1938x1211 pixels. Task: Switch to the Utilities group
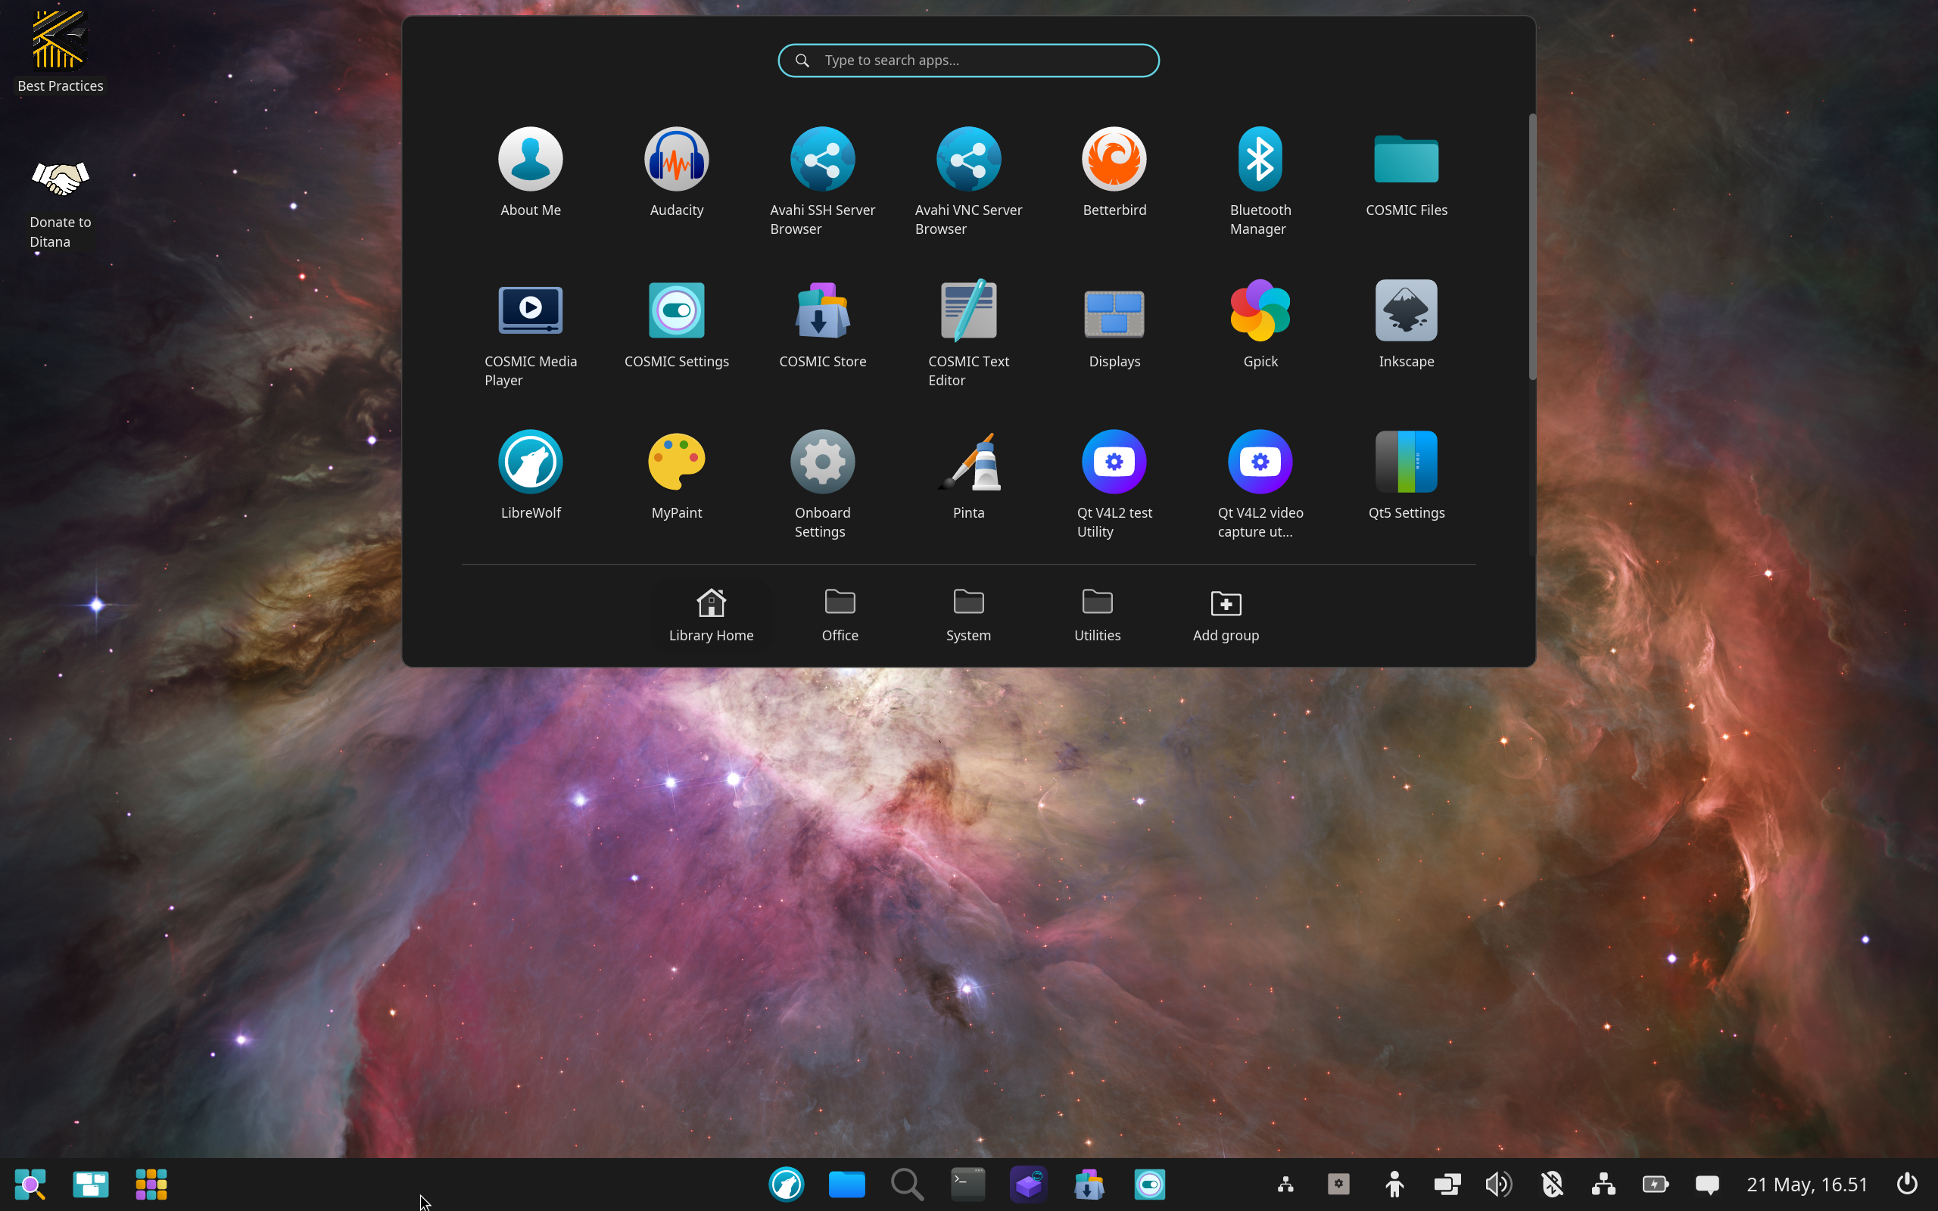(1097, 615)
